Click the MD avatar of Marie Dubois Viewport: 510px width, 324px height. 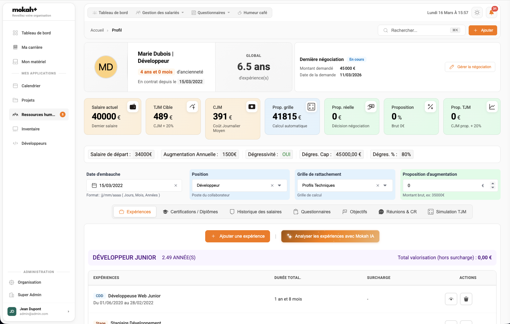pos(106,67)
